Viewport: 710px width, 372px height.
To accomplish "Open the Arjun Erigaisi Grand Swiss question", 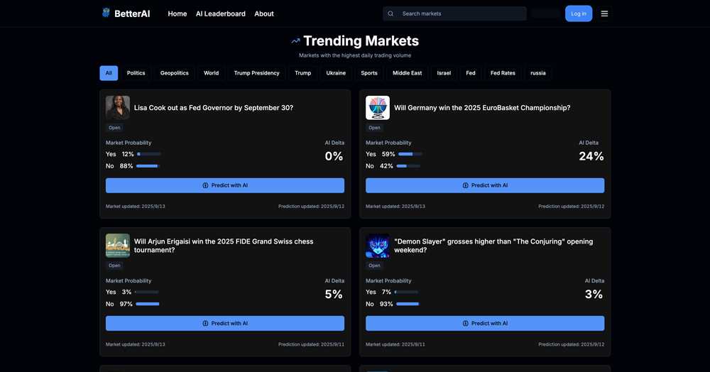I will [x=224, y=246].
